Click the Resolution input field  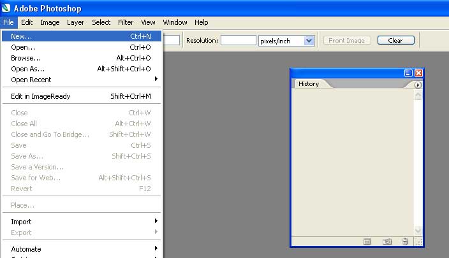coord(239,40)
